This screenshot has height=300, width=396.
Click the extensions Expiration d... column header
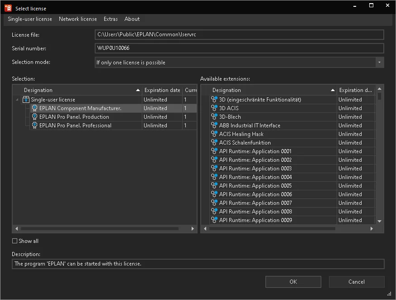click(356, 90)
